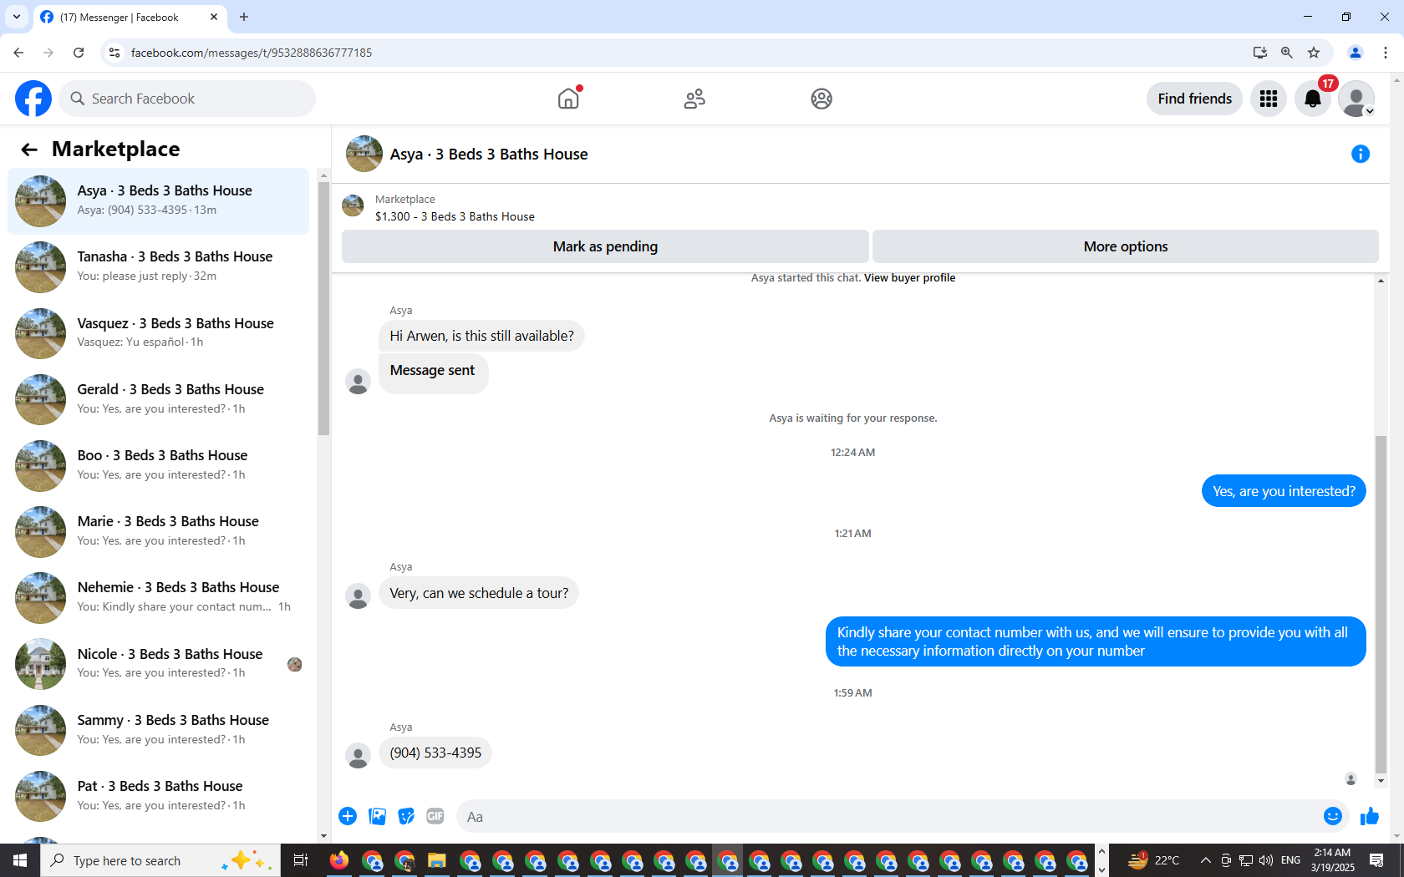1404x877 pixels.
Task: Click Find friends button
Action: coord(1194,99)
